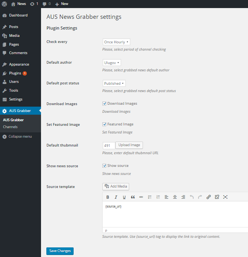
Task: Align text right in editor
Action: (183, 197)
